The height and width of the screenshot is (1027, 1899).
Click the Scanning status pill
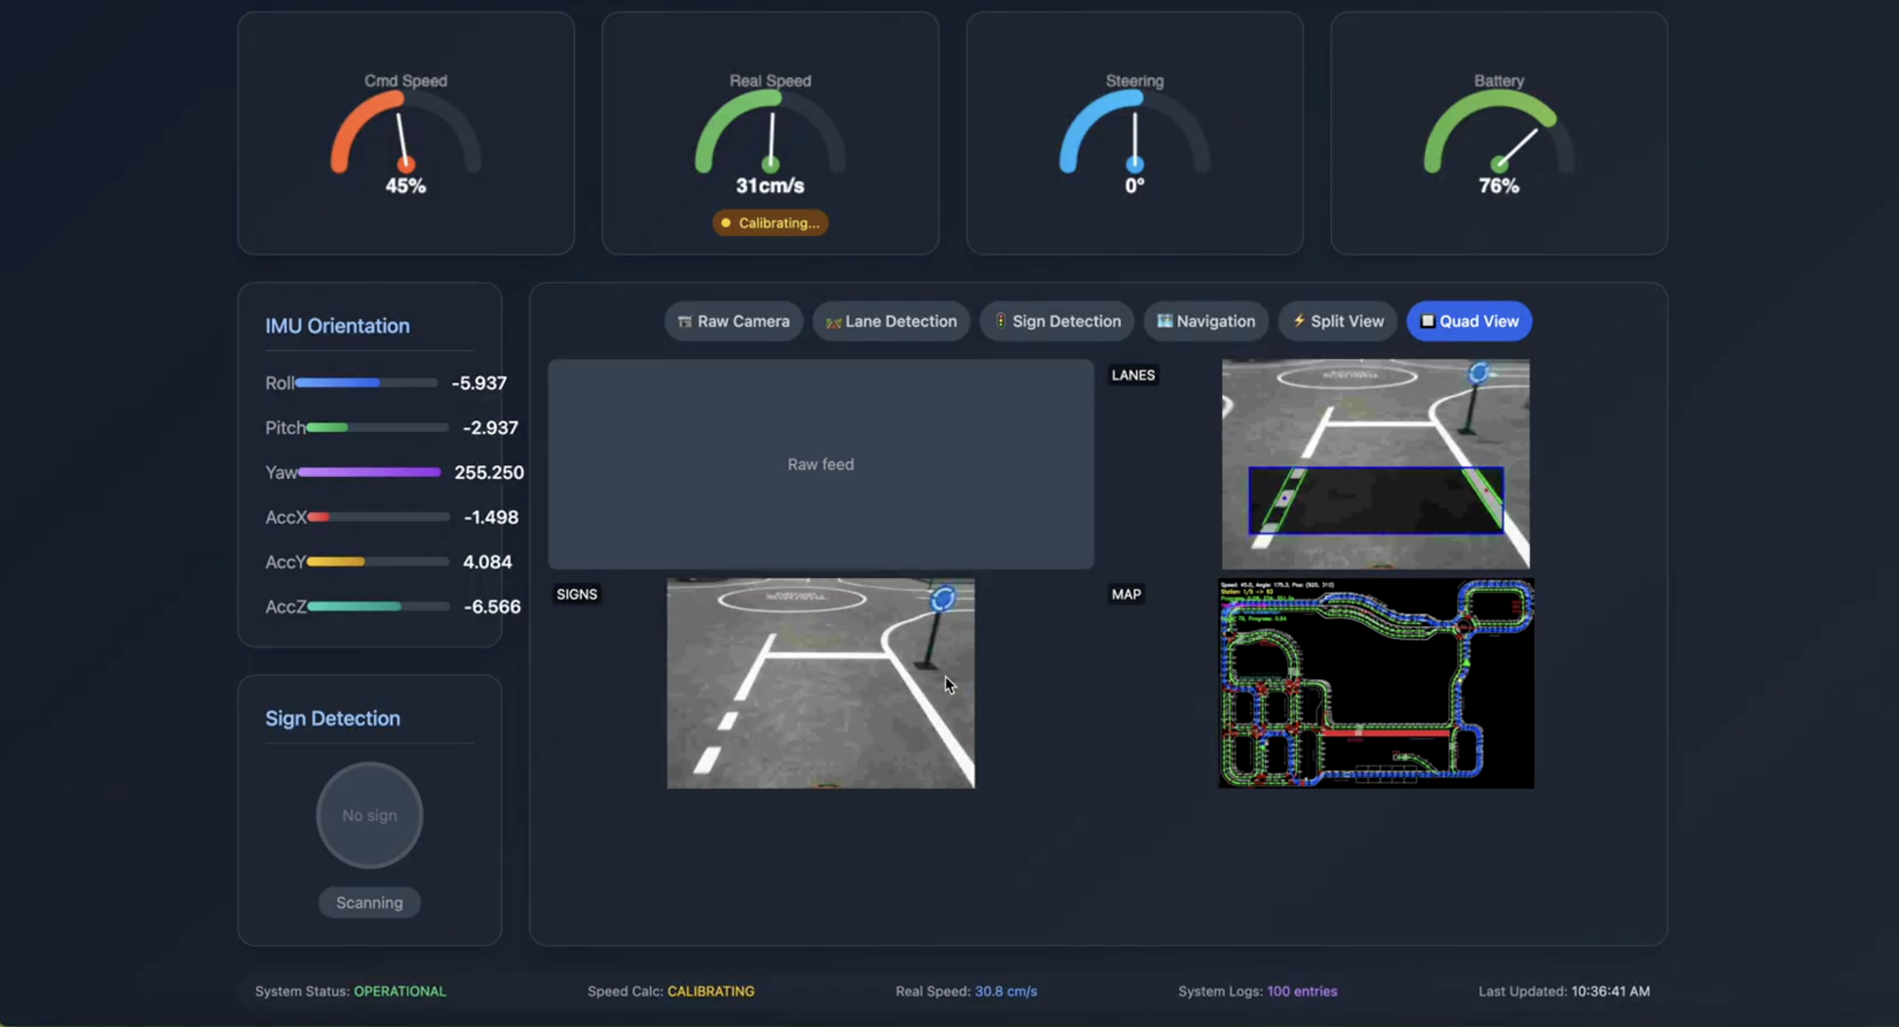(x=369, y=902)
